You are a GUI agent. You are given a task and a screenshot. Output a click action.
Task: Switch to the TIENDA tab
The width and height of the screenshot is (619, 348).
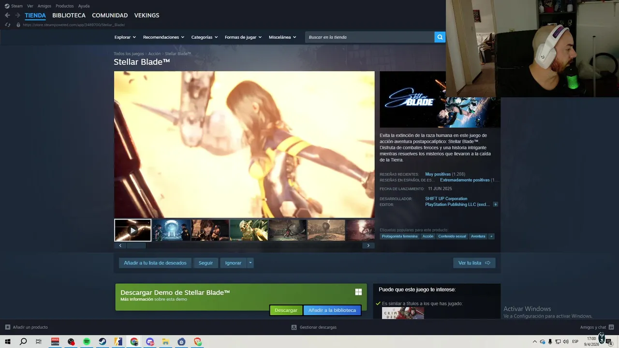point(35,15)
